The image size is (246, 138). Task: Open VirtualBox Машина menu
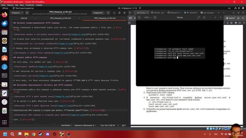point(10,5)
